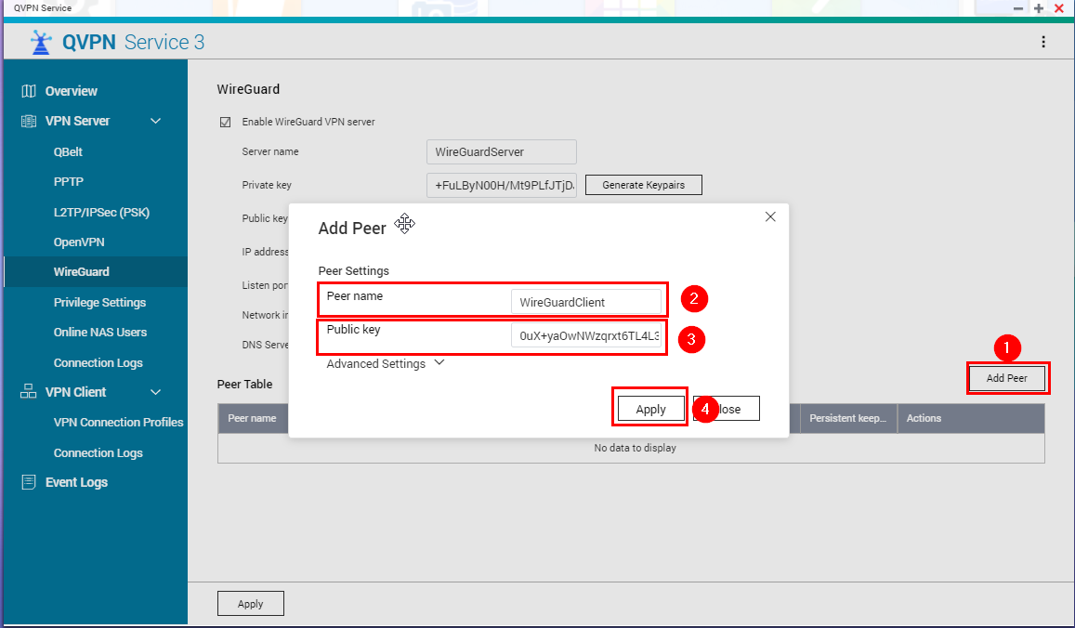Click the VPN Client network icon
Screen dimensions: 1075x628
tap(29, 392)
